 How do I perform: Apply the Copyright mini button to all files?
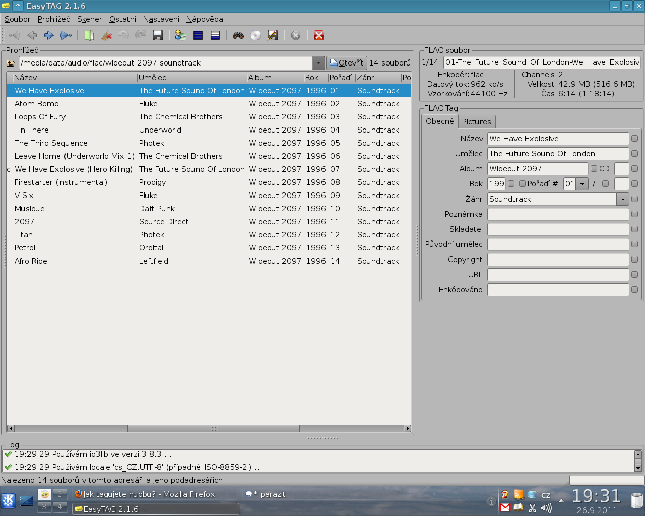coord(634,260)
